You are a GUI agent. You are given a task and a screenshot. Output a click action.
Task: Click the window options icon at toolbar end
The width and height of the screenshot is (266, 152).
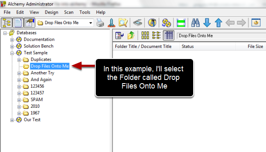tap(256, 23)
